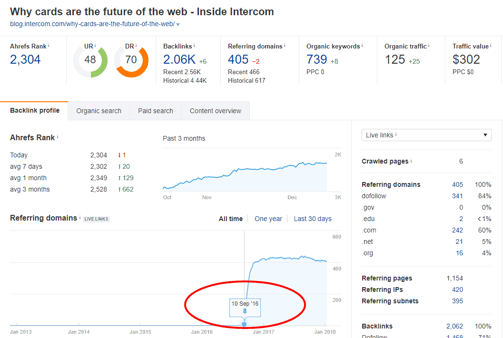Screen dimensions: 503x338
Task: Select the All time chart range
Action: pyautogui.click(x=231, y=219)
